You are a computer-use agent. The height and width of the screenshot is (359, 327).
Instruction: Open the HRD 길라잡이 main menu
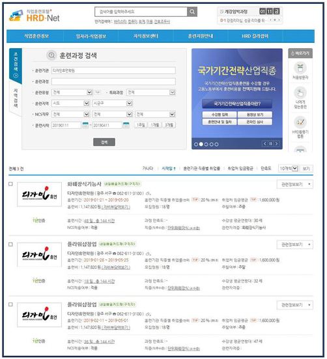click(x=255, y=36)
